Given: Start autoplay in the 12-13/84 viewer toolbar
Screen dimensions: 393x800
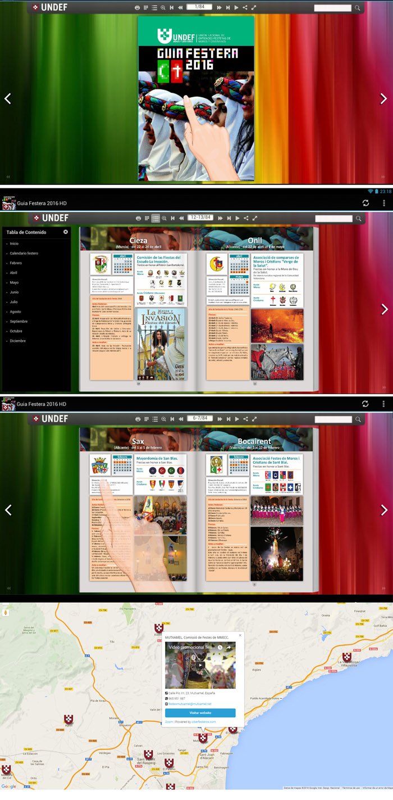Looking at the screenshot, I should point(237,218).
